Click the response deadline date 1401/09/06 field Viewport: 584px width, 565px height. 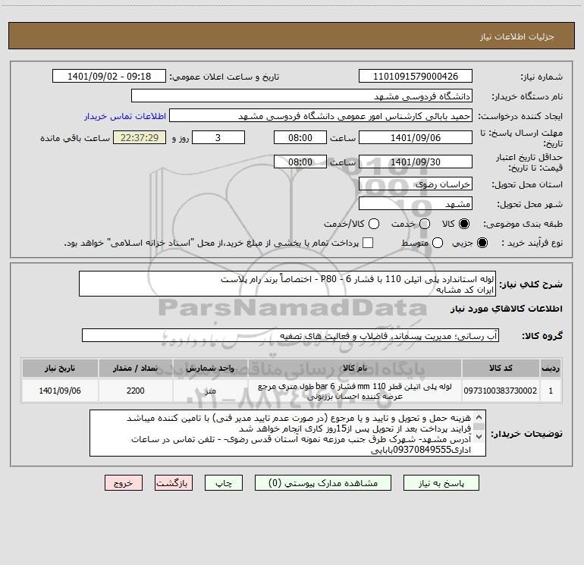pos(416,137)
